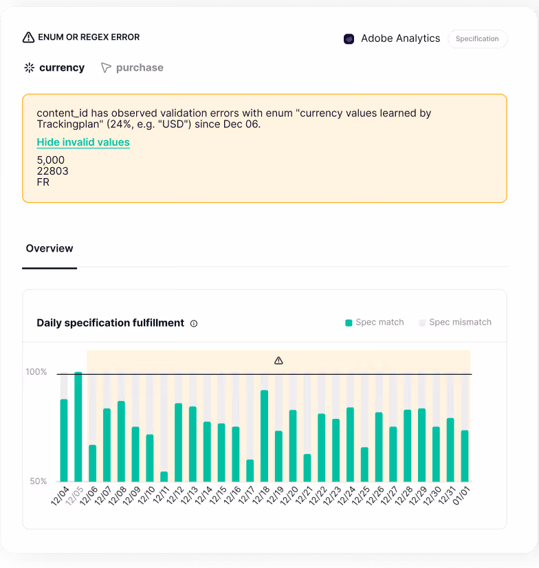The image size is (539, 568).
Task: Toggle the Spec match legend series
Action: (375, 323)
